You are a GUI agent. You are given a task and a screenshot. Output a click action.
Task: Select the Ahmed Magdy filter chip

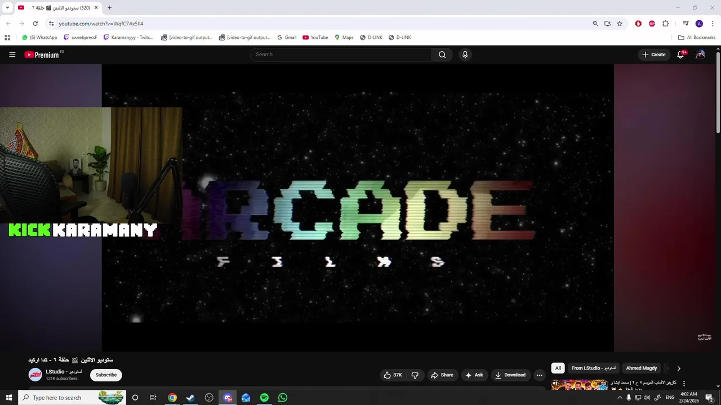[642, 368]
